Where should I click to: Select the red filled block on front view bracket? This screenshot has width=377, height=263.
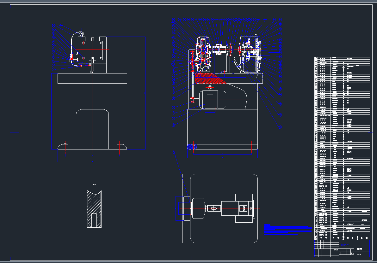(72, 59)
